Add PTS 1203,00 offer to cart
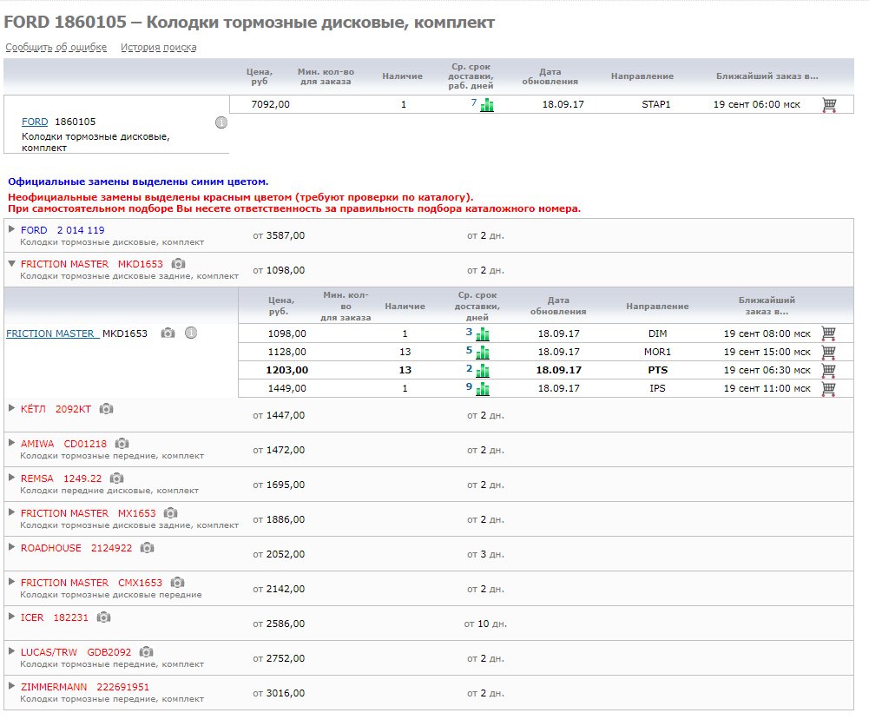This screenshot has height=726, width=869. pyautogui.click(x=828, y=370)
